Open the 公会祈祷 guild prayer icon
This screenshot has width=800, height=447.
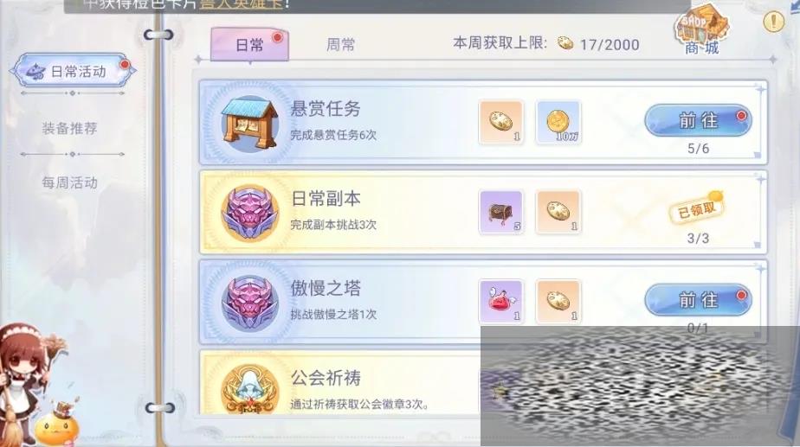249,389
